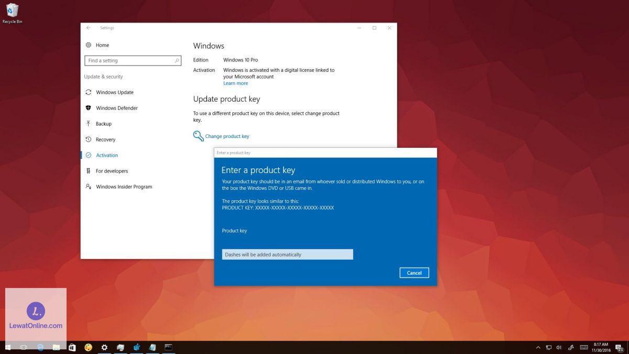Minimize the Settings window
The width and height of the screenshot is (629, 354).
pos(360,28)
